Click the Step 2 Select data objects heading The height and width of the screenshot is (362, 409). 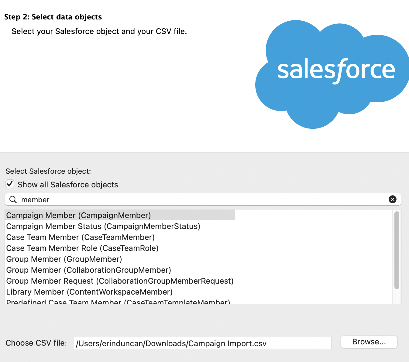[x=53, y=17]
